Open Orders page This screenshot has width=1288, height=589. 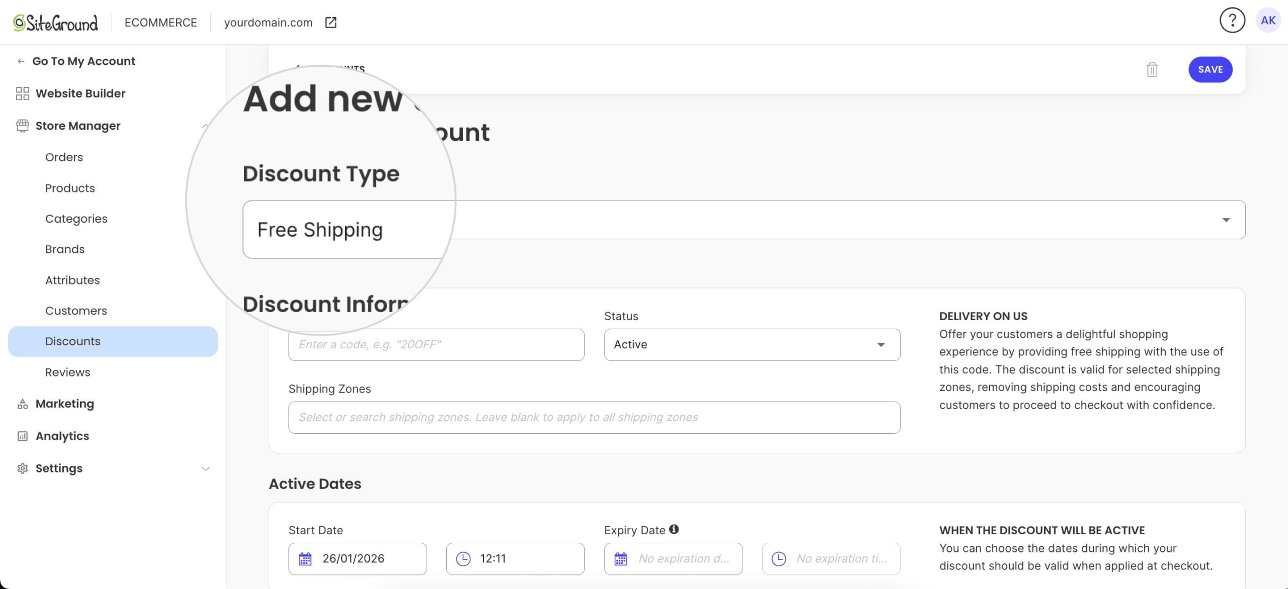(64, 157)
